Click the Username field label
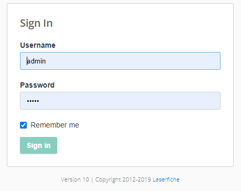The image size is (241, 191). 38,45
